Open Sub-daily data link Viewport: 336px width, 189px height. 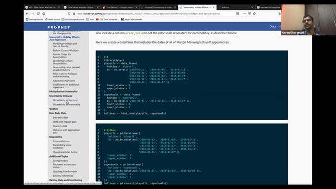(60, 118)
